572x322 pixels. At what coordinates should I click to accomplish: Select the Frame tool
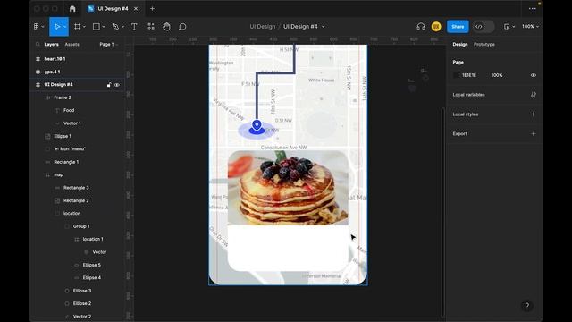(77, 26)
